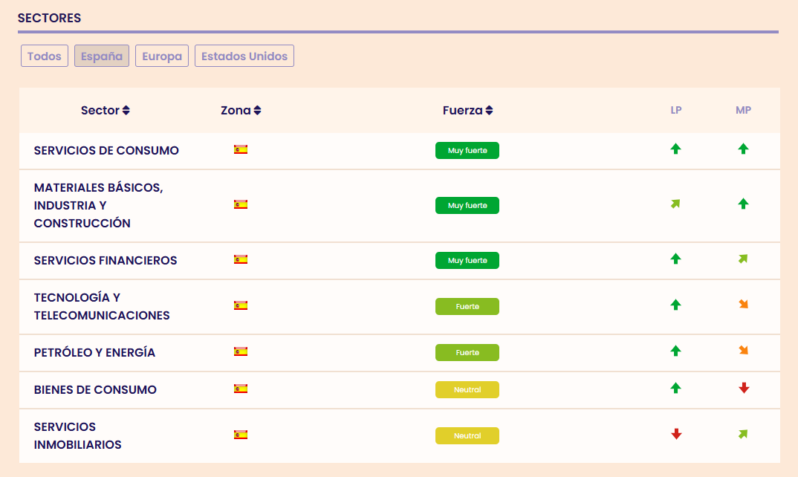Click the LP column header
The height and width of the screenshot is (477, 798).
(676, 111)
